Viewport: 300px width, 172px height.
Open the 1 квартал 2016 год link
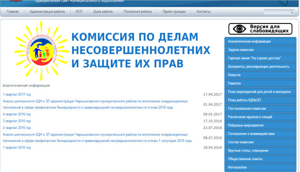[17, 147]
